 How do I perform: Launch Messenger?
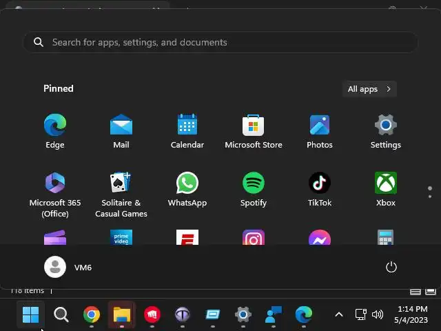320,237
